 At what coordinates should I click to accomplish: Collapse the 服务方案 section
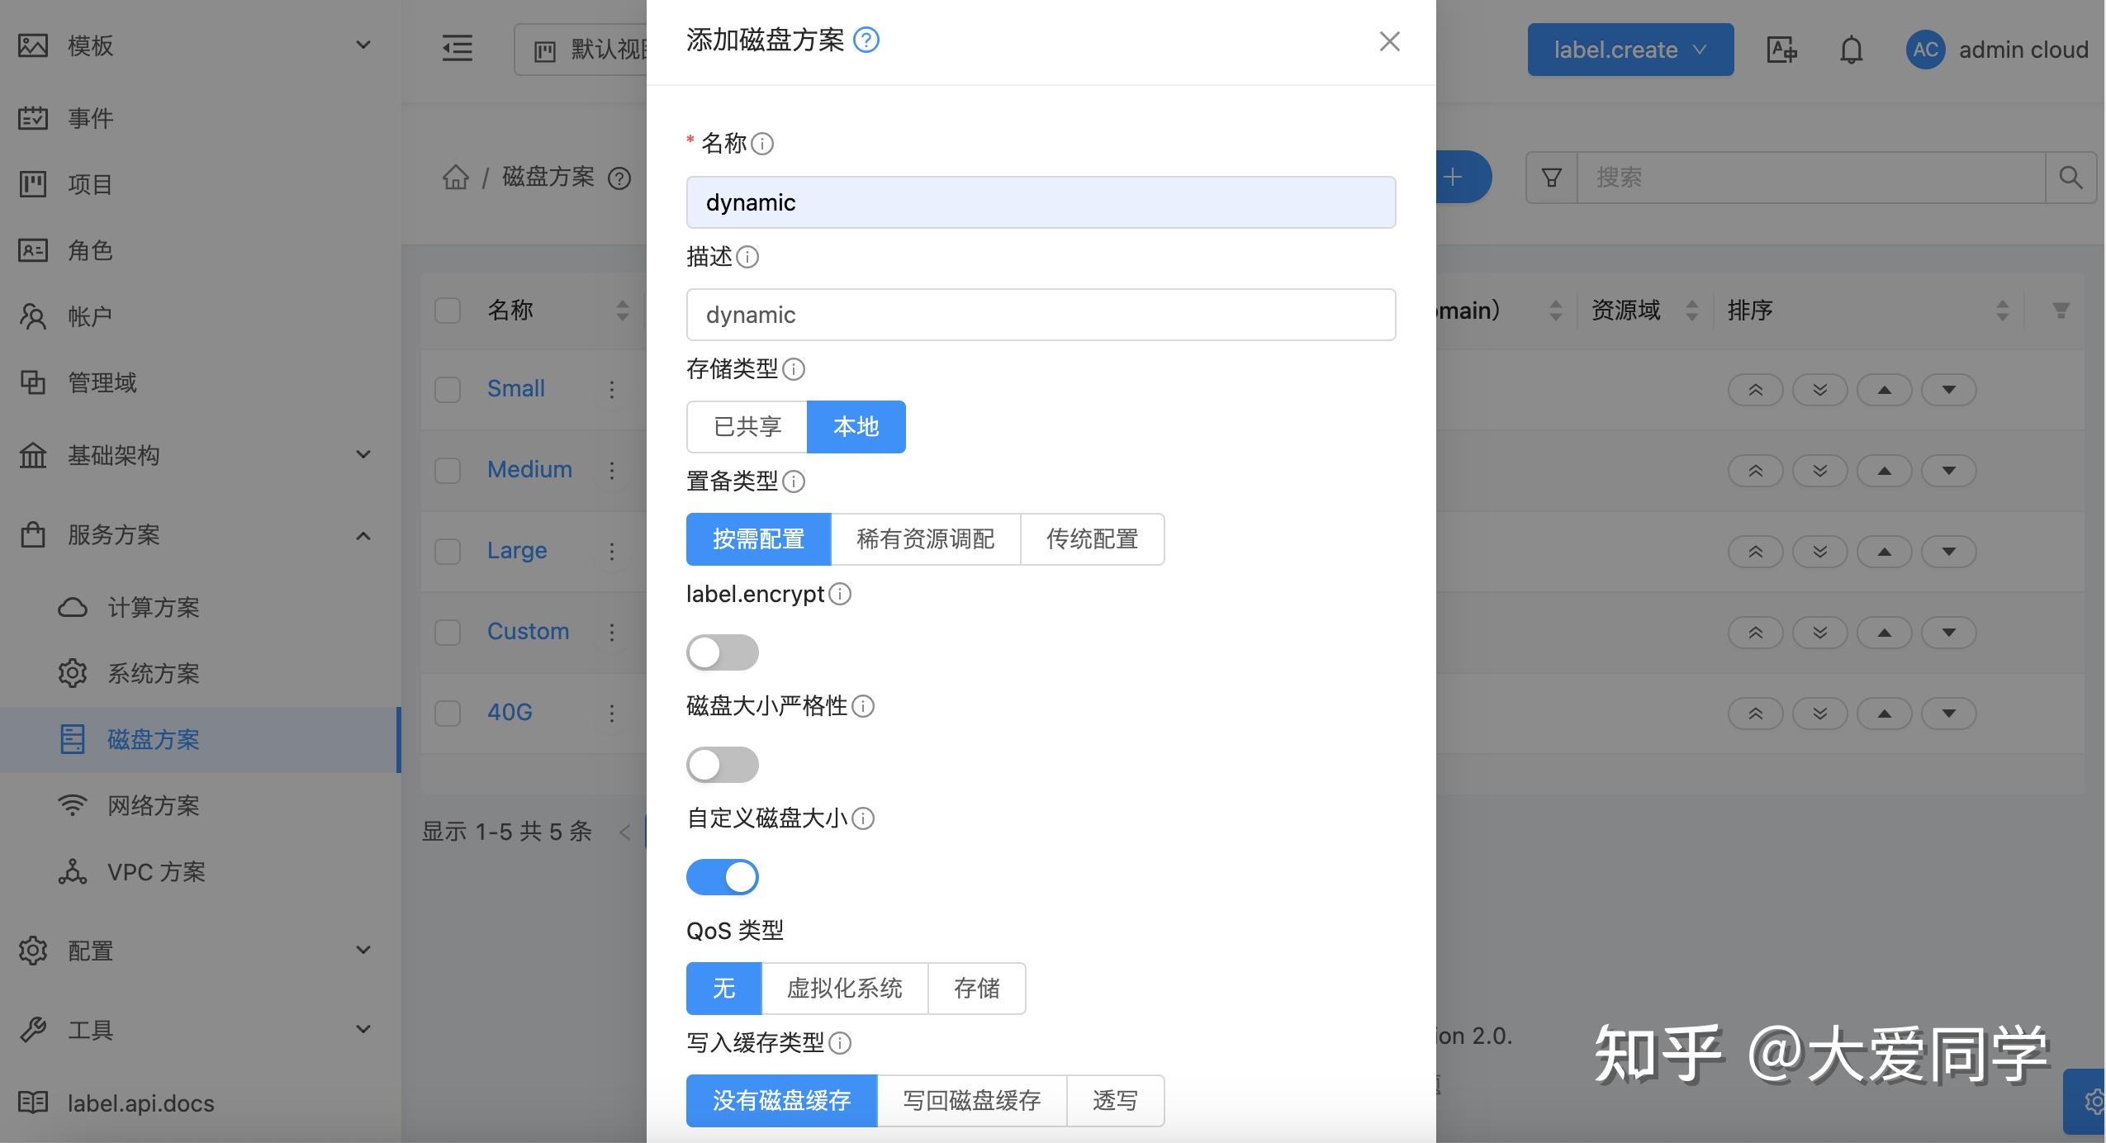click(x=363, y=536)
